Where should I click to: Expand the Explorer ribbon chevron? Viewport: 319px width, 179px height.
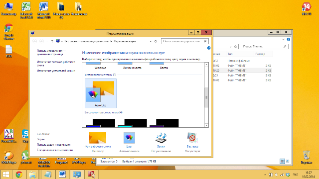(284, 39)
